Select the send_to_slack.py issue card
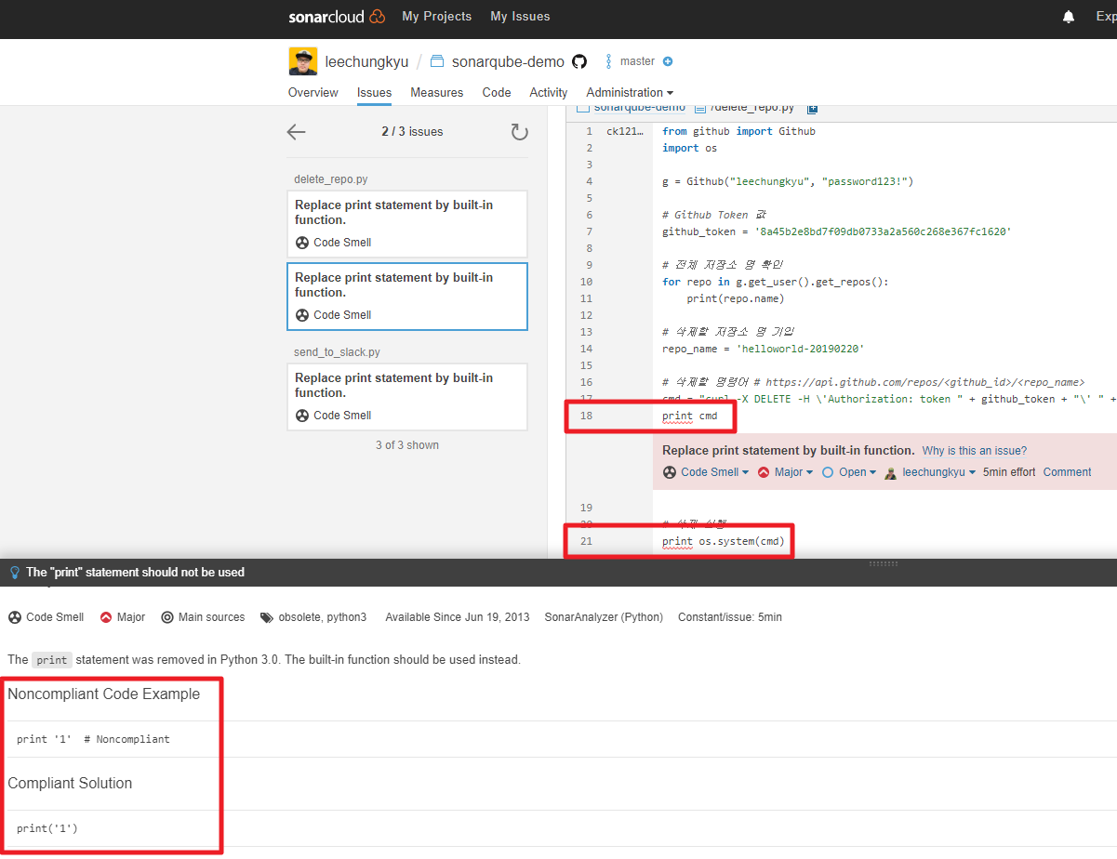The height and width of the screenshot is (859, 1117). (407, 397)
